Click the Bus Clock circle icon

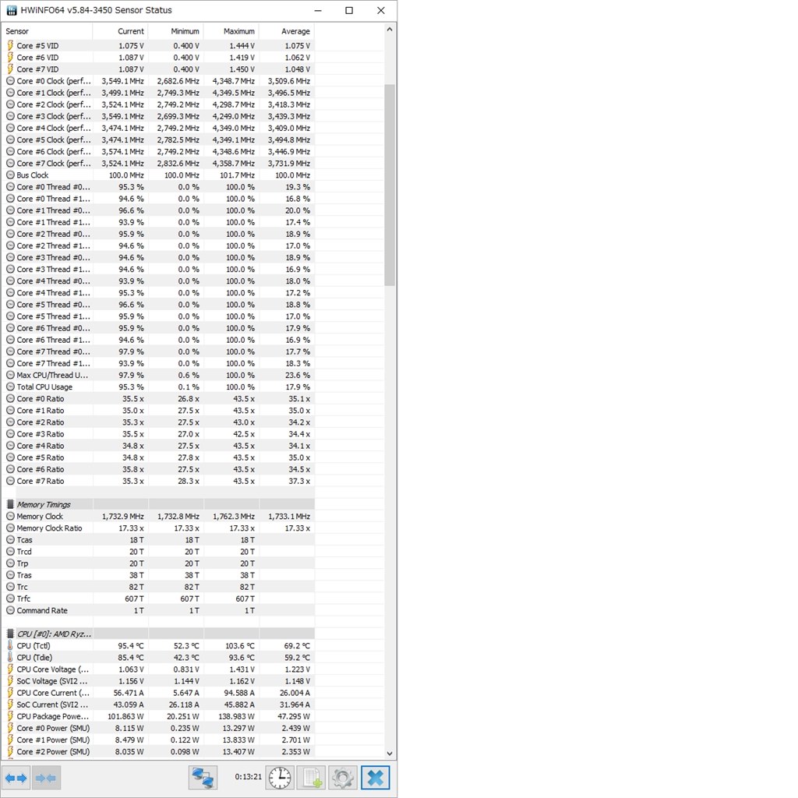coord(10,175)
